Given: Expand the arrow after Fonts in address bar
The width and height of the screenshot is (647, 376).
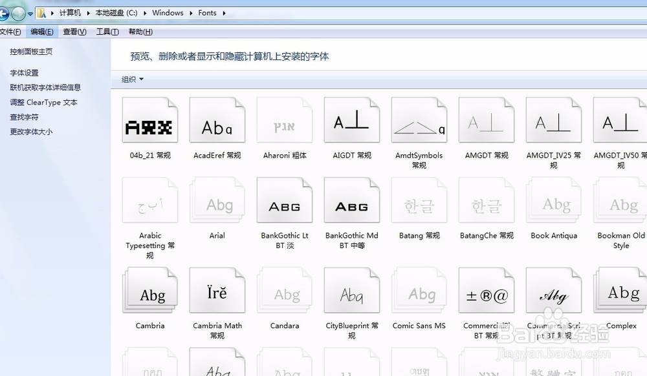Looking at the screenshot, I should pos(224,13).
